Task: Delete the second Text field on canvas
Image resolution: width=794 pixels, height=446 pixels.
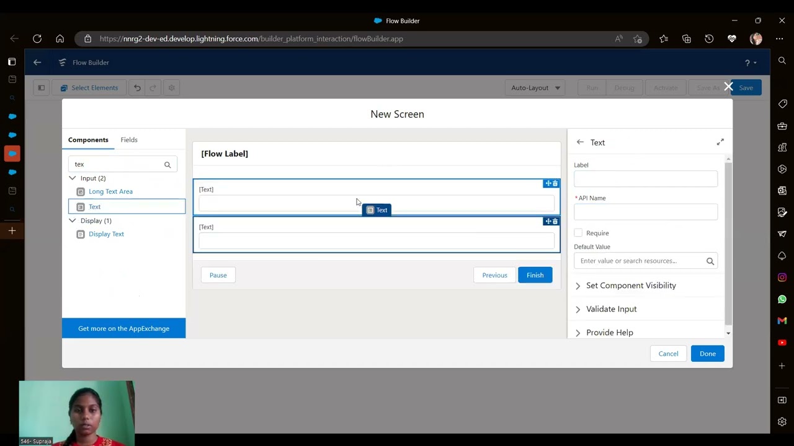Action: (555, 221)
